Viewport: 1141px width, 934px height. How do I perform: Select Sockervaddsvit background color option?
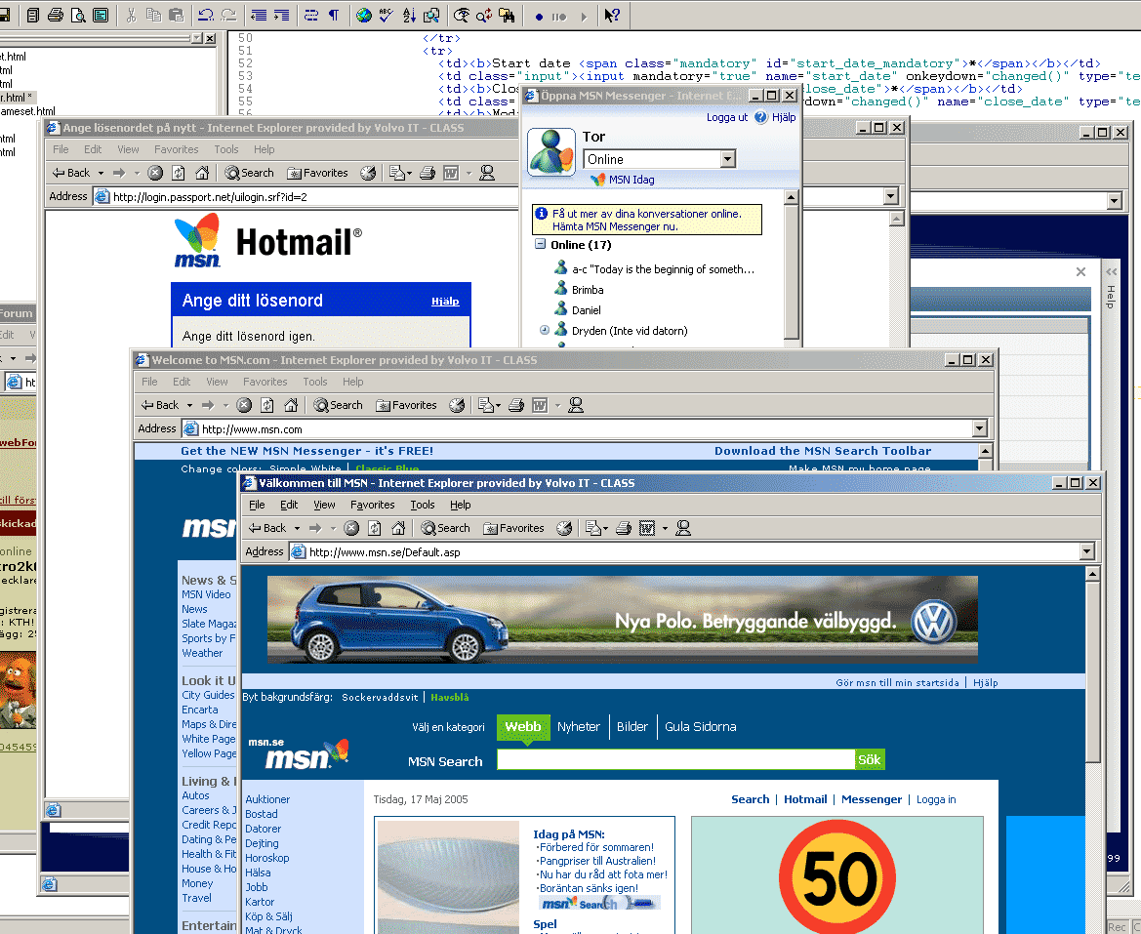380,698
